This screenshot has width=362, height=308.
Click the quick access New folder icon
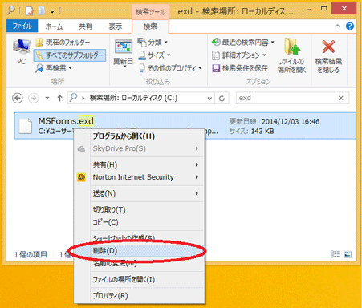[x=41, y=11]
